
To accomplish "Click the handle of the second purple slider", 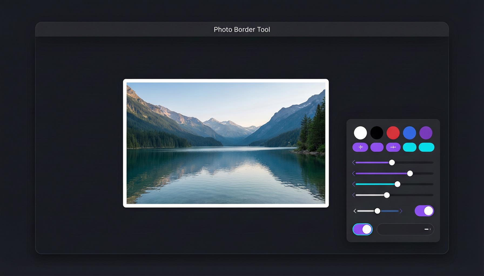I will [410, 173].
